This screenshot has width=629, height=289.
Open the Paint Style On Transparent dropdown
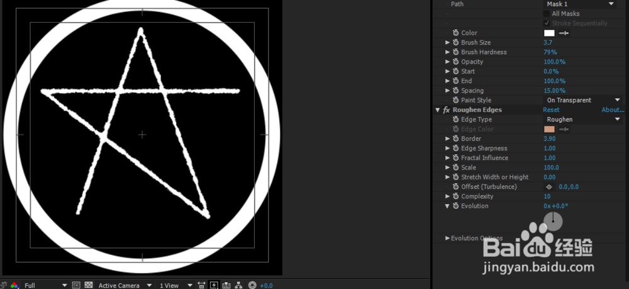click(583, 100)
